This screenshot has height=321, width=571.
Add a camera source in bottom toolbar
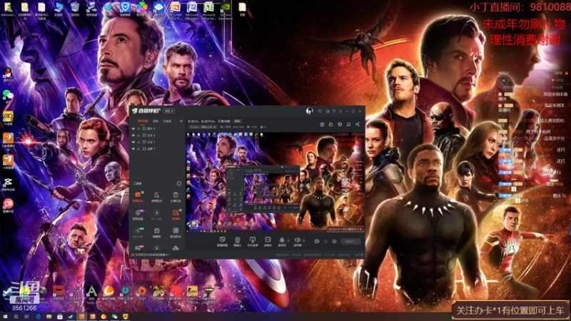238,241
